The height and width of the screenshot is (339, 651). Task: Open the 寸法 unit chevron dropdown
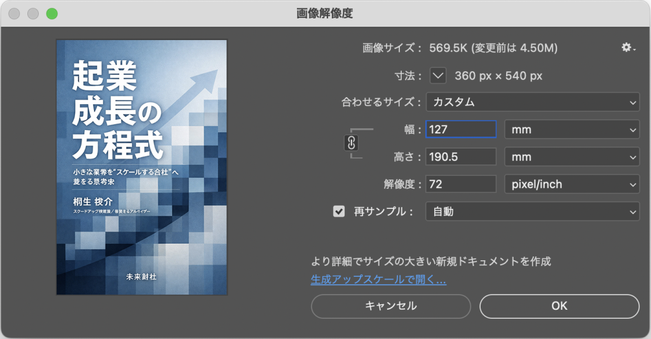(438, 76)
